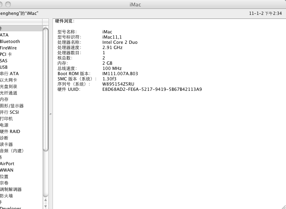Click the serial number W895154Z5RU
Viewport: 286px width, 209px height.
point(117,84)
